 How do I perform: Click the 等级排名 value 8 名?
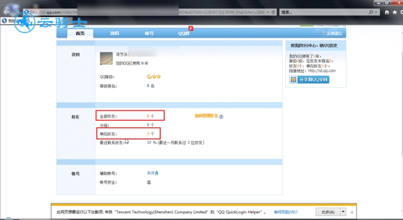click(151, 86)
